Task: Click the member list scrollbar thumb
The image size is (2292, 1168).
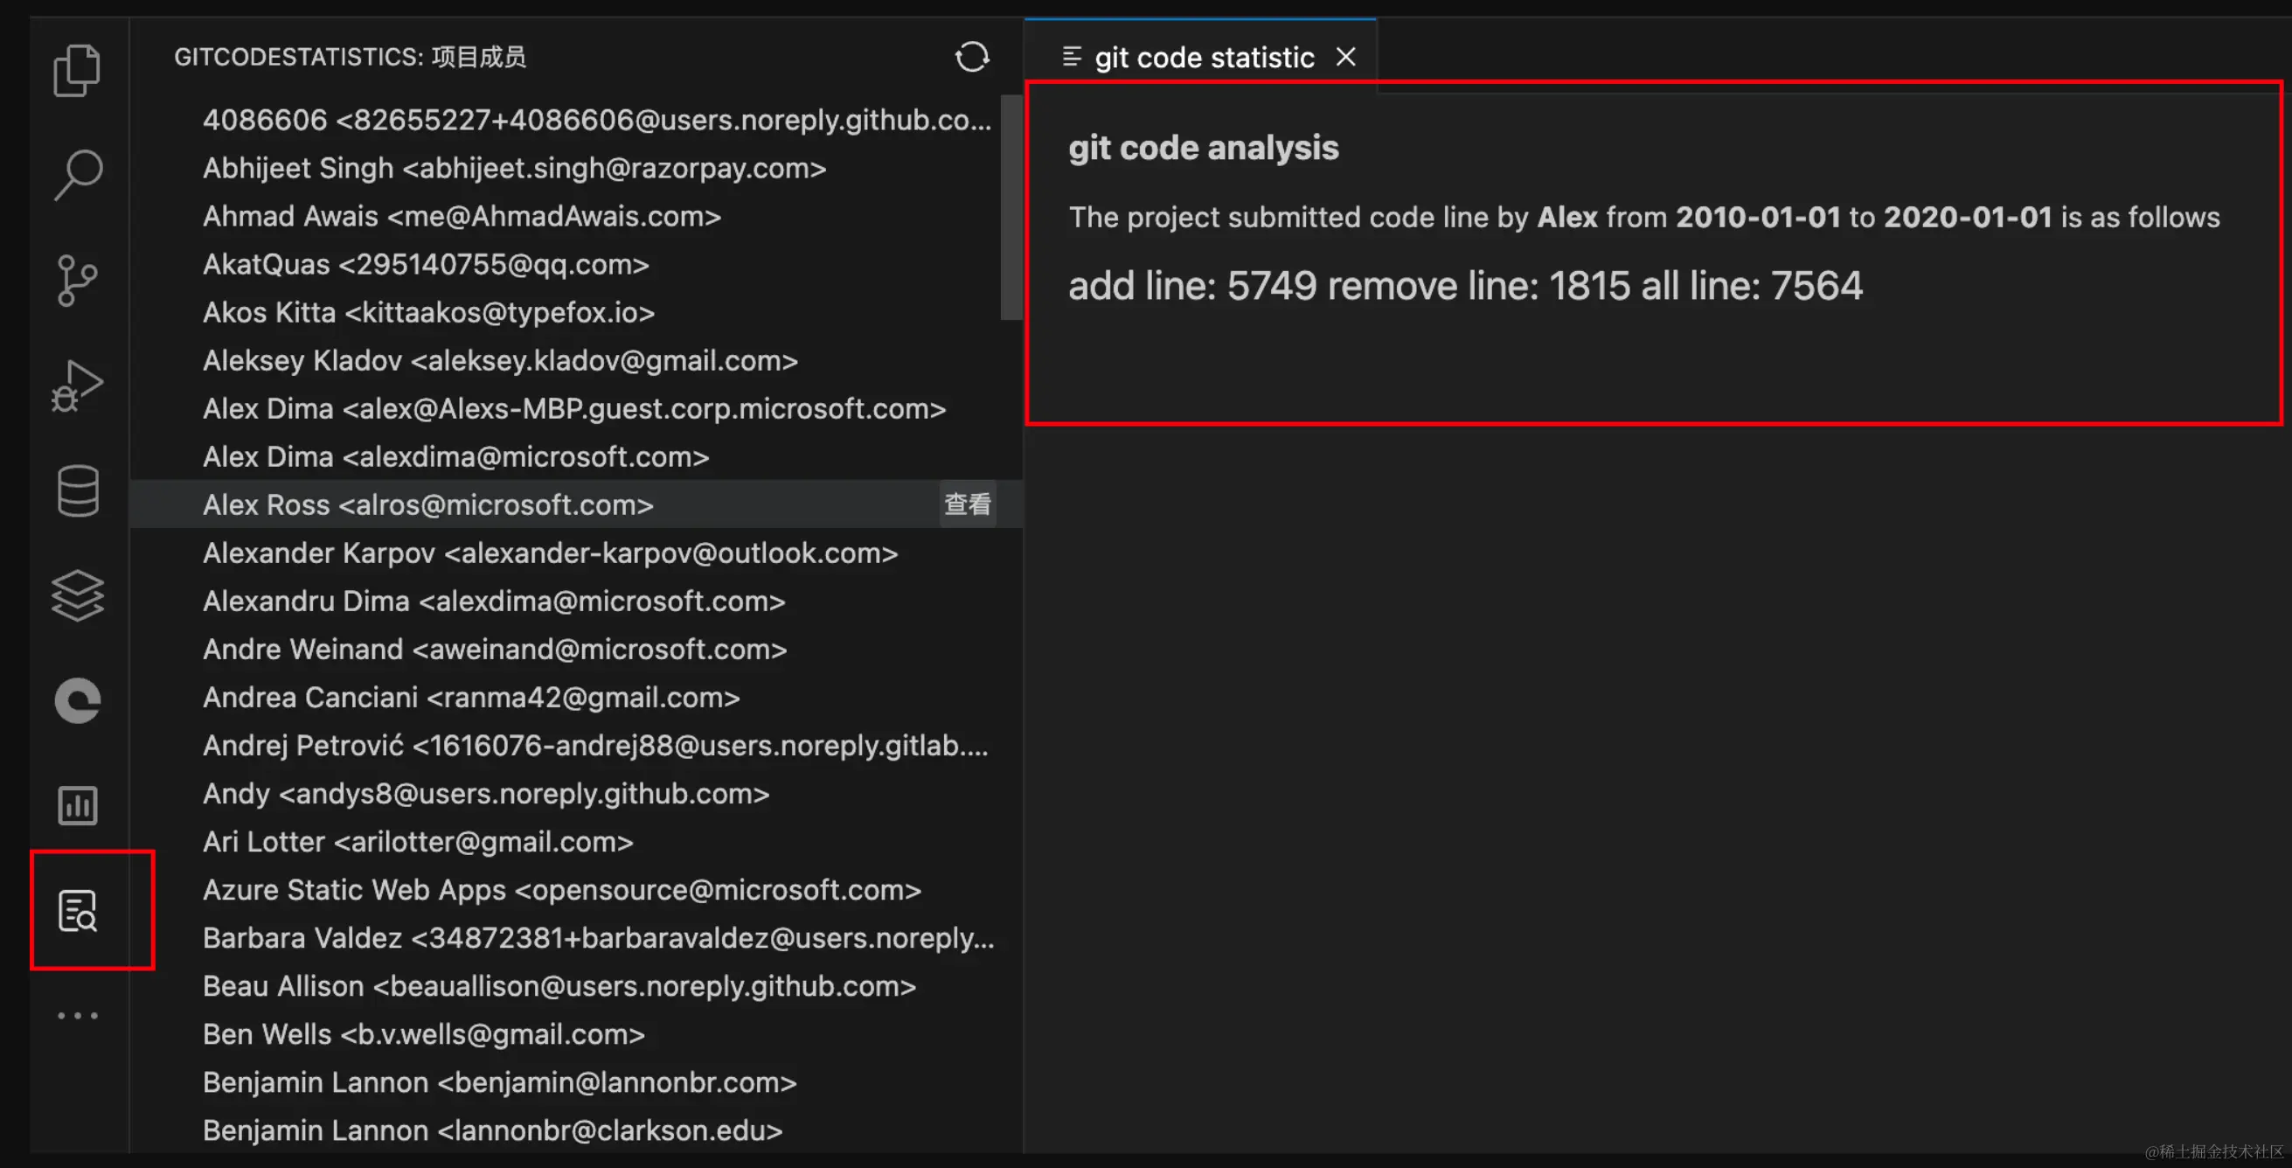Action: tap(1011, 206)
